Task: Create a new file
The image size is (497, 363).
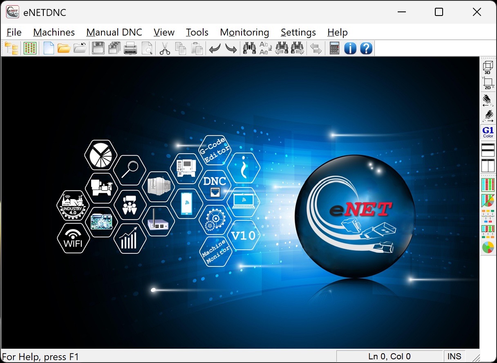Action: [x=48, y=48]
